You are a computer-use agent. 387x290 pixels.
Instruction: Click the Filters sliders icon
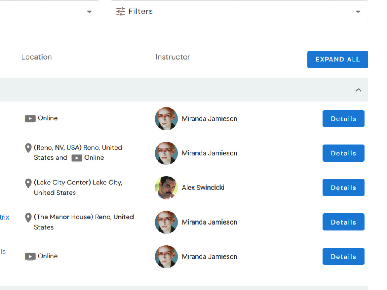coord(121,12)
